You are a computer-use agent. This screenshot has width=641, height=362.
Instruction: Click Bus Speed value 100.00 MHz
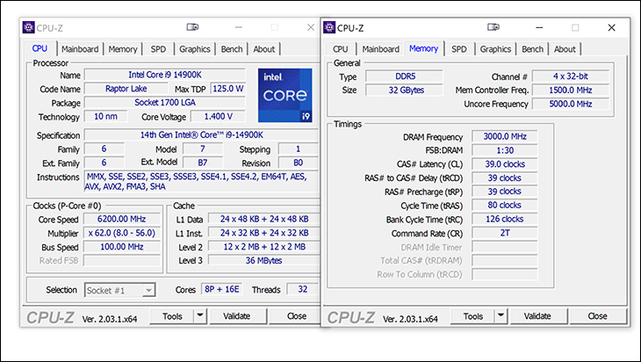[x=122, y=247]
